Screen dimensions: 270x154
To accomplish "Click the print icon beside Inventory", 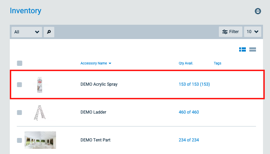I will click(258, 11).
